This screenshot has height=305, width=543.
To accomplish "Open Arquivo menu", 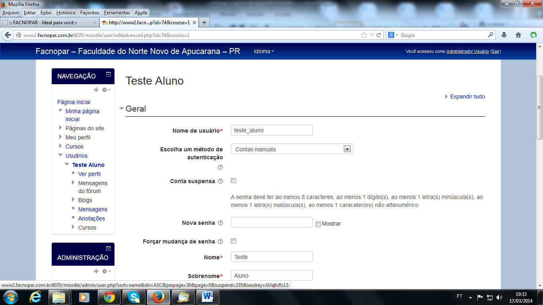I will pyautogui.click(x=11, y=13).
